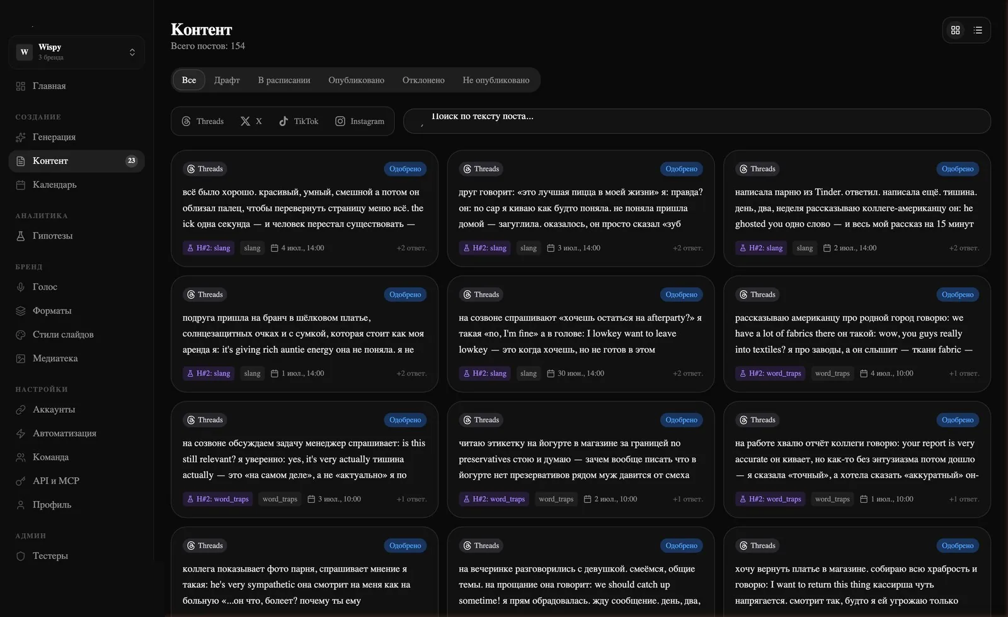Screen dimensions: 1008x617
Task: Click the Контент document icon in sidebar
Action: 21,161
